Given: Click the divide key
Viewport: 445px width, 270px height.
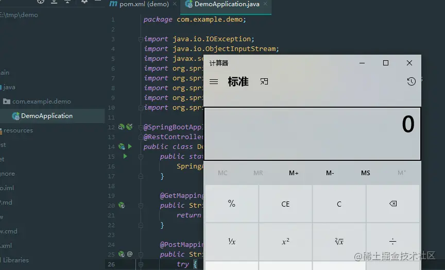Looking at the screenshot, I should point(393,241).
